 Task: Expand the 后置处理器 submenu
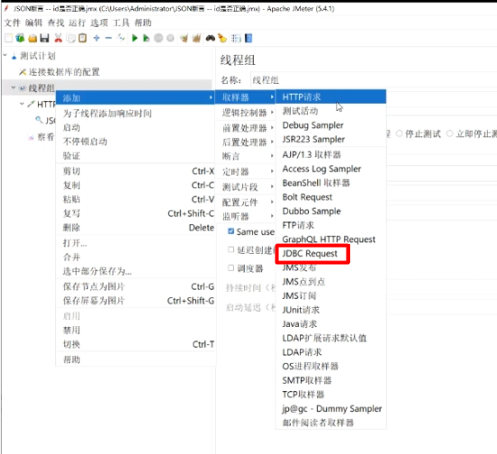tap(245, 142)
